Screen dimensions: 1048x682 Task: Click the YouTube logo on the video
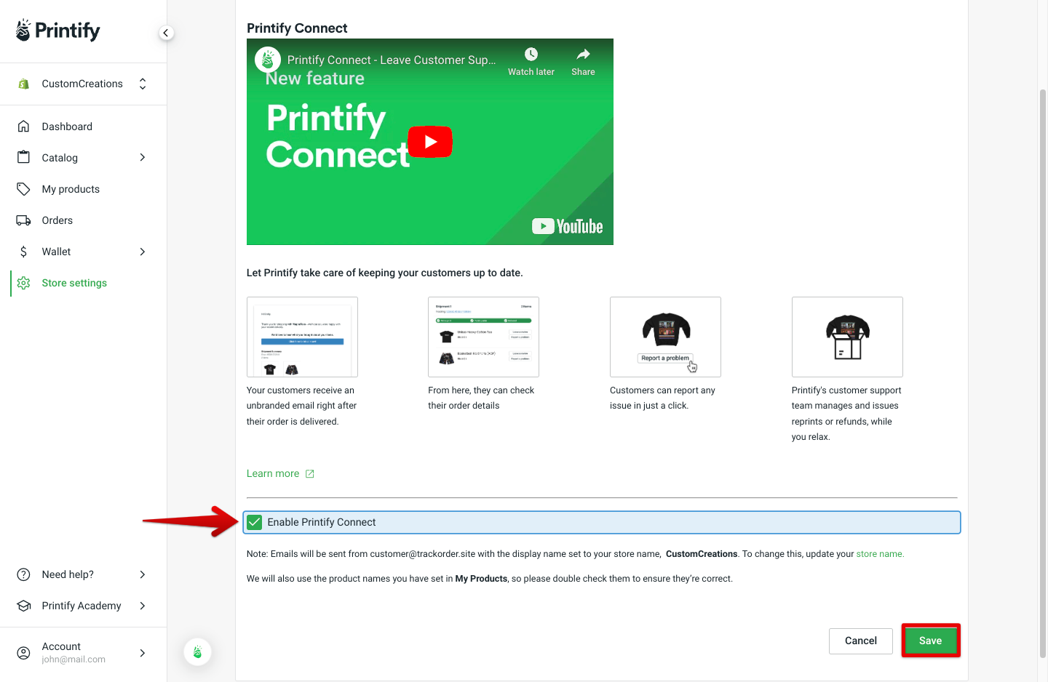[568, 226]
